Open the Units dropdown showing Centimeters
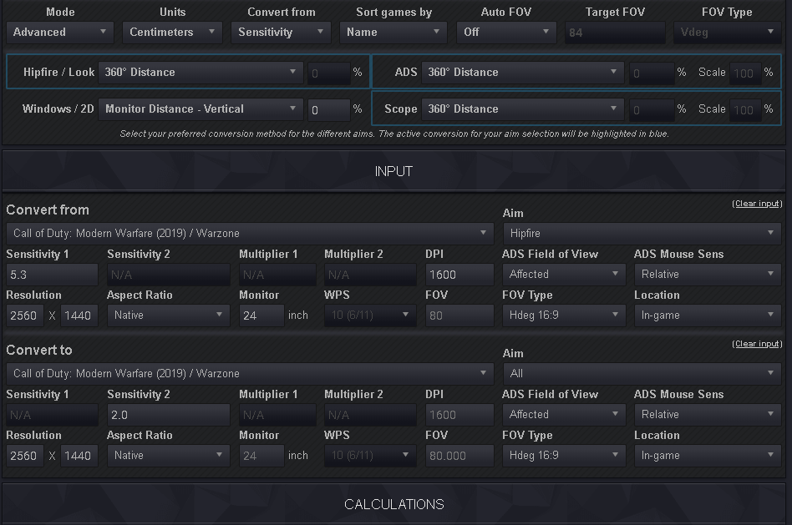Image resolution: width=792 pixels, height=525 pixels. [172, 33]
